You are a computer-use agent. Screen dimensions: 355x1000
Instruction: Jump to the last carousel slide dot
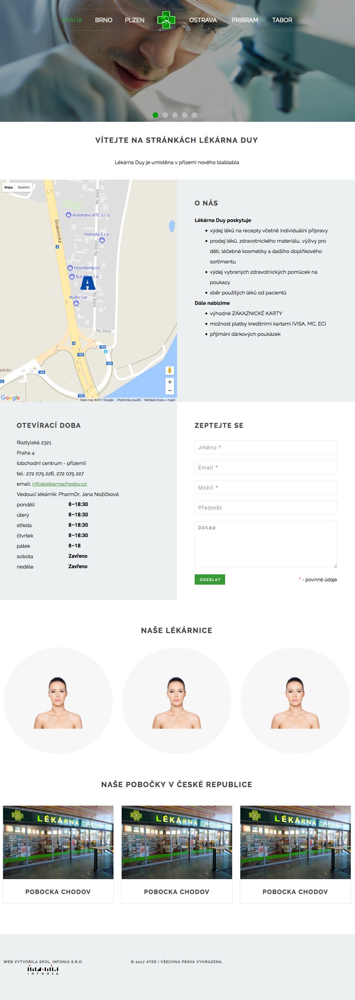194,115
